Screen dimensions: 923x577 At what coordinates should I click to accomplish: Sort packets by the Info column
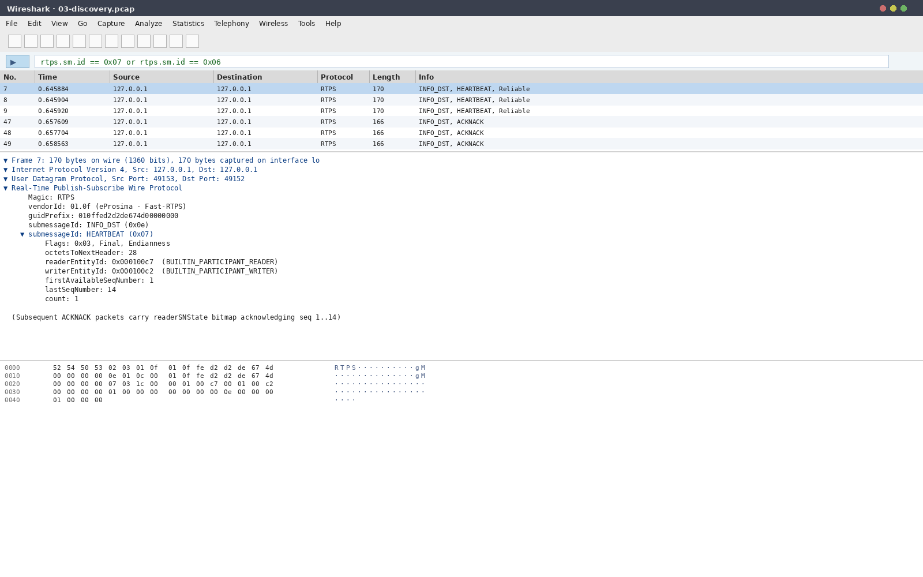pos(669,77)
